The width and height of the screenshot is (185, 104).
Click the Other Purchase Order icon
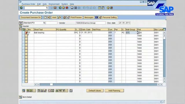tap(49, 17)
